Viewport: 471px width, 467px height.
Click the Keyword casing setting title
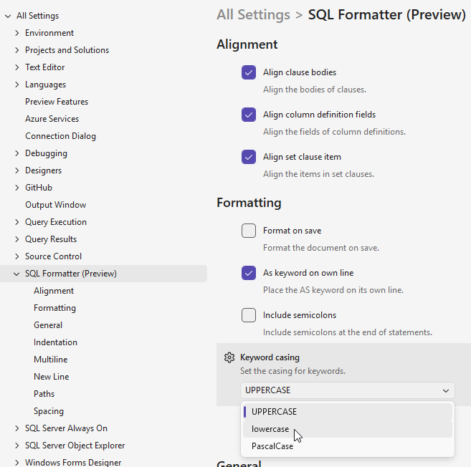pyautogui.click(x=270, y=357)
